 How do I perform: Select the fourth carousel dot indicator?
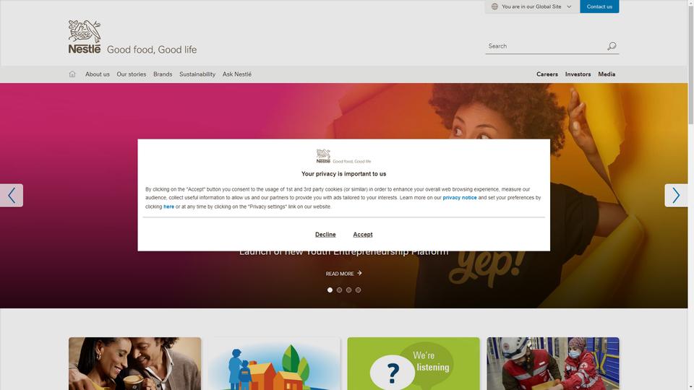(x=358, y=290)
